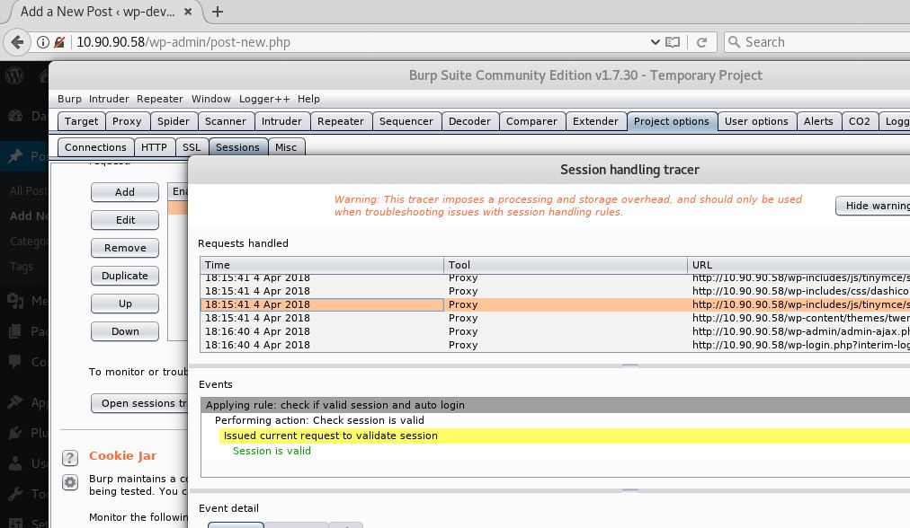Move the rule down with Down button
This screenshot has height=528, width=910.
click(x=125, y=331)
